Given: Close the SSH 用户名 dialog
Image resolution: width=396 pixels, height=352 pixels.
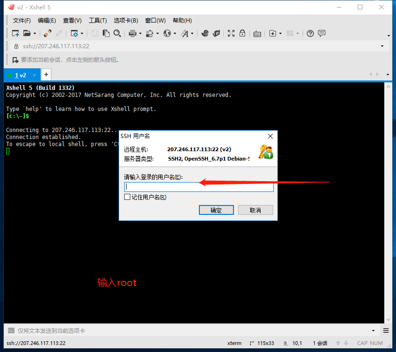Looking at the screenshot, I should tap(270, 136).
